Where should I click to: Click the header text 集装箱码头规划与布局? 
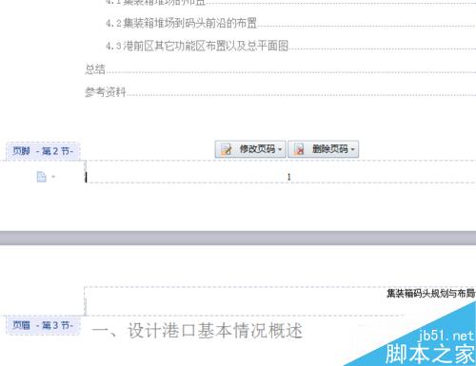click(431, 294)
